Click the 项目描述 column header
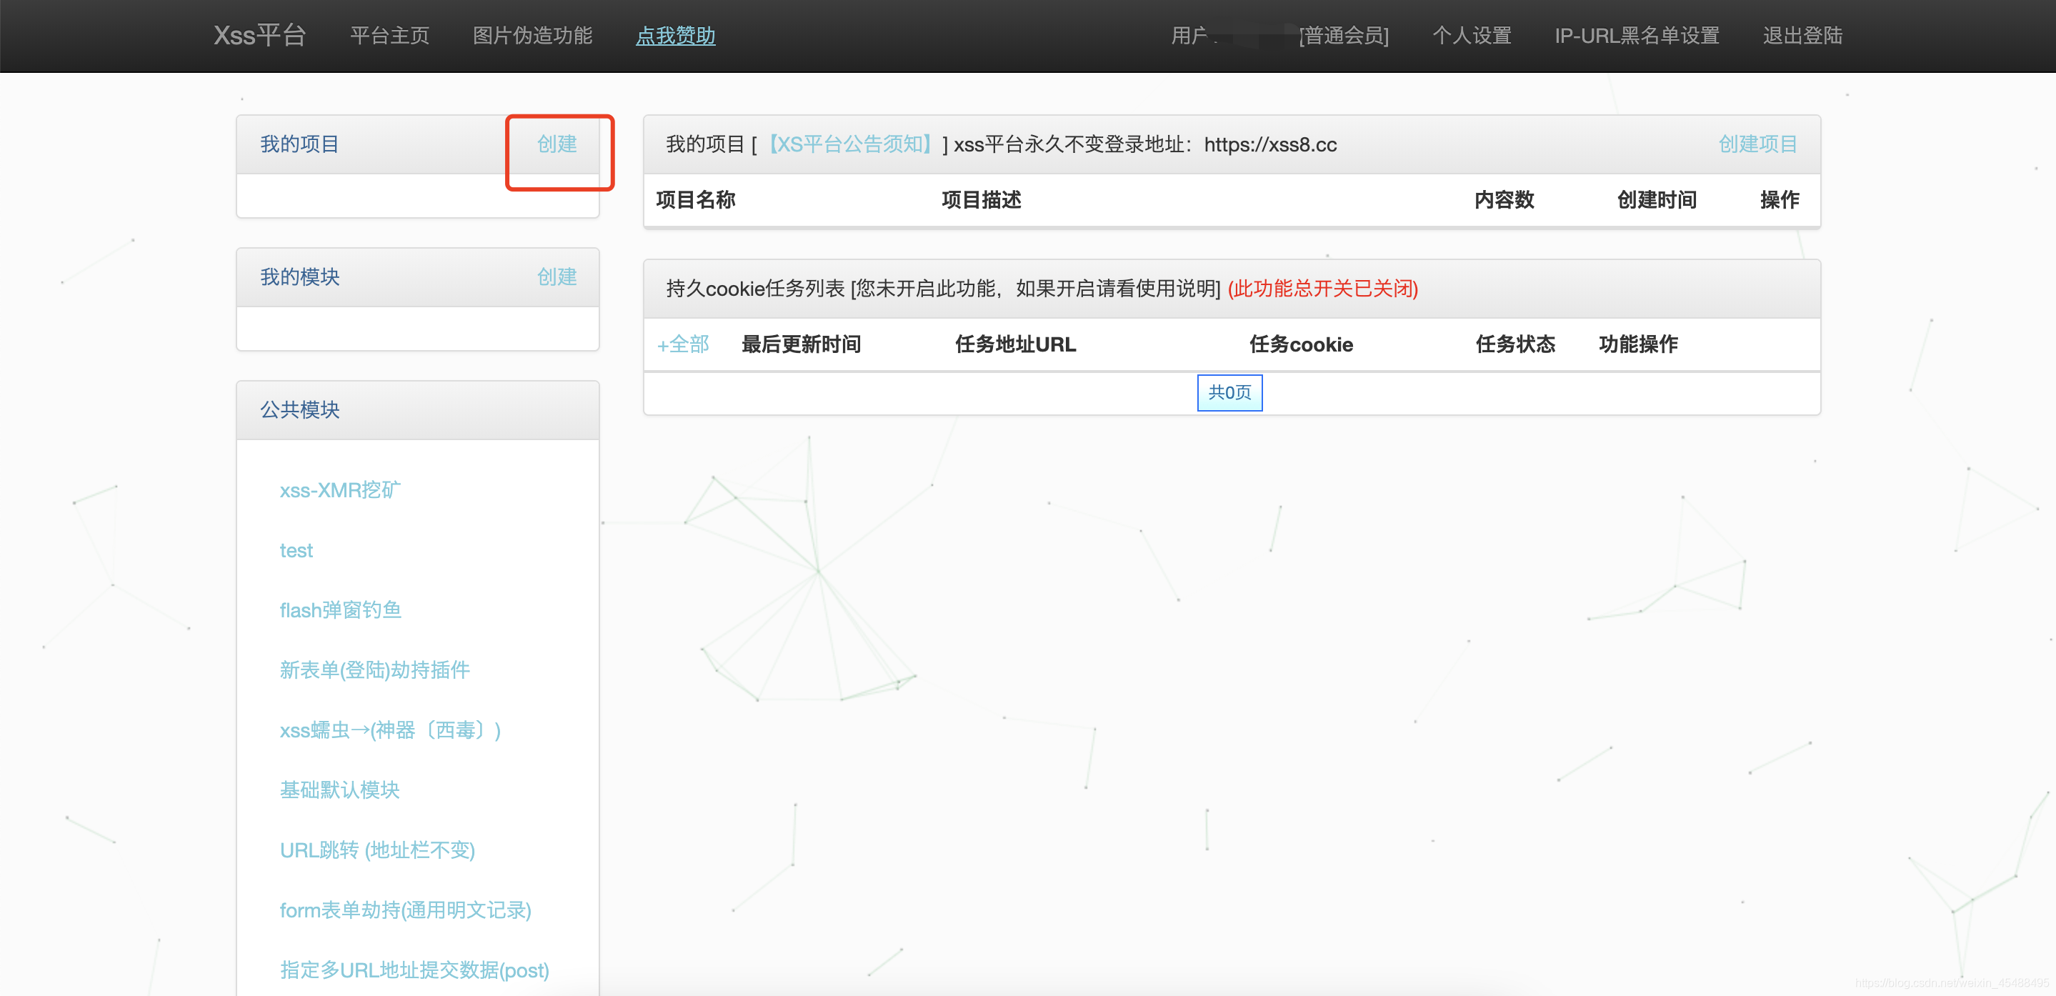2056x996 pixels. (981, 199)
